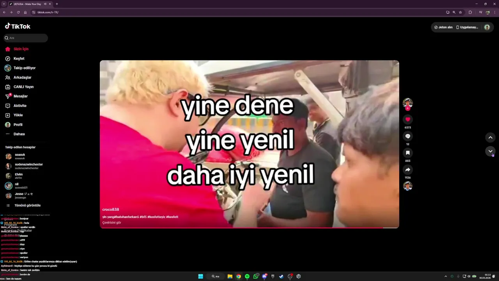Open comments on the video
The width and height of the screenshot is (499, 281).
(408, 136)
